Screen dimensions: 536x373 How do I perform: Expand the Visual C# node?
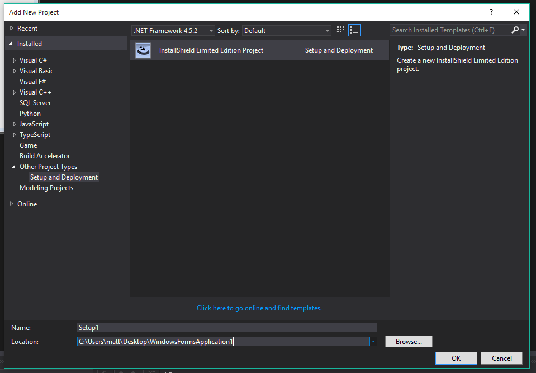coord(14,60)
